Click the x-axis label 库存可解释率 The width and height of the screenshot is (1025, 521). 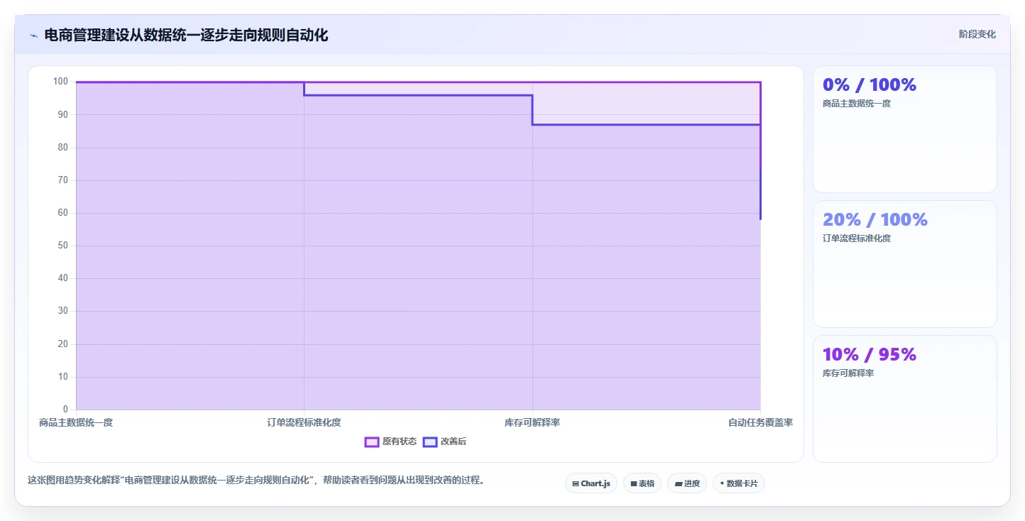point(532,422)
